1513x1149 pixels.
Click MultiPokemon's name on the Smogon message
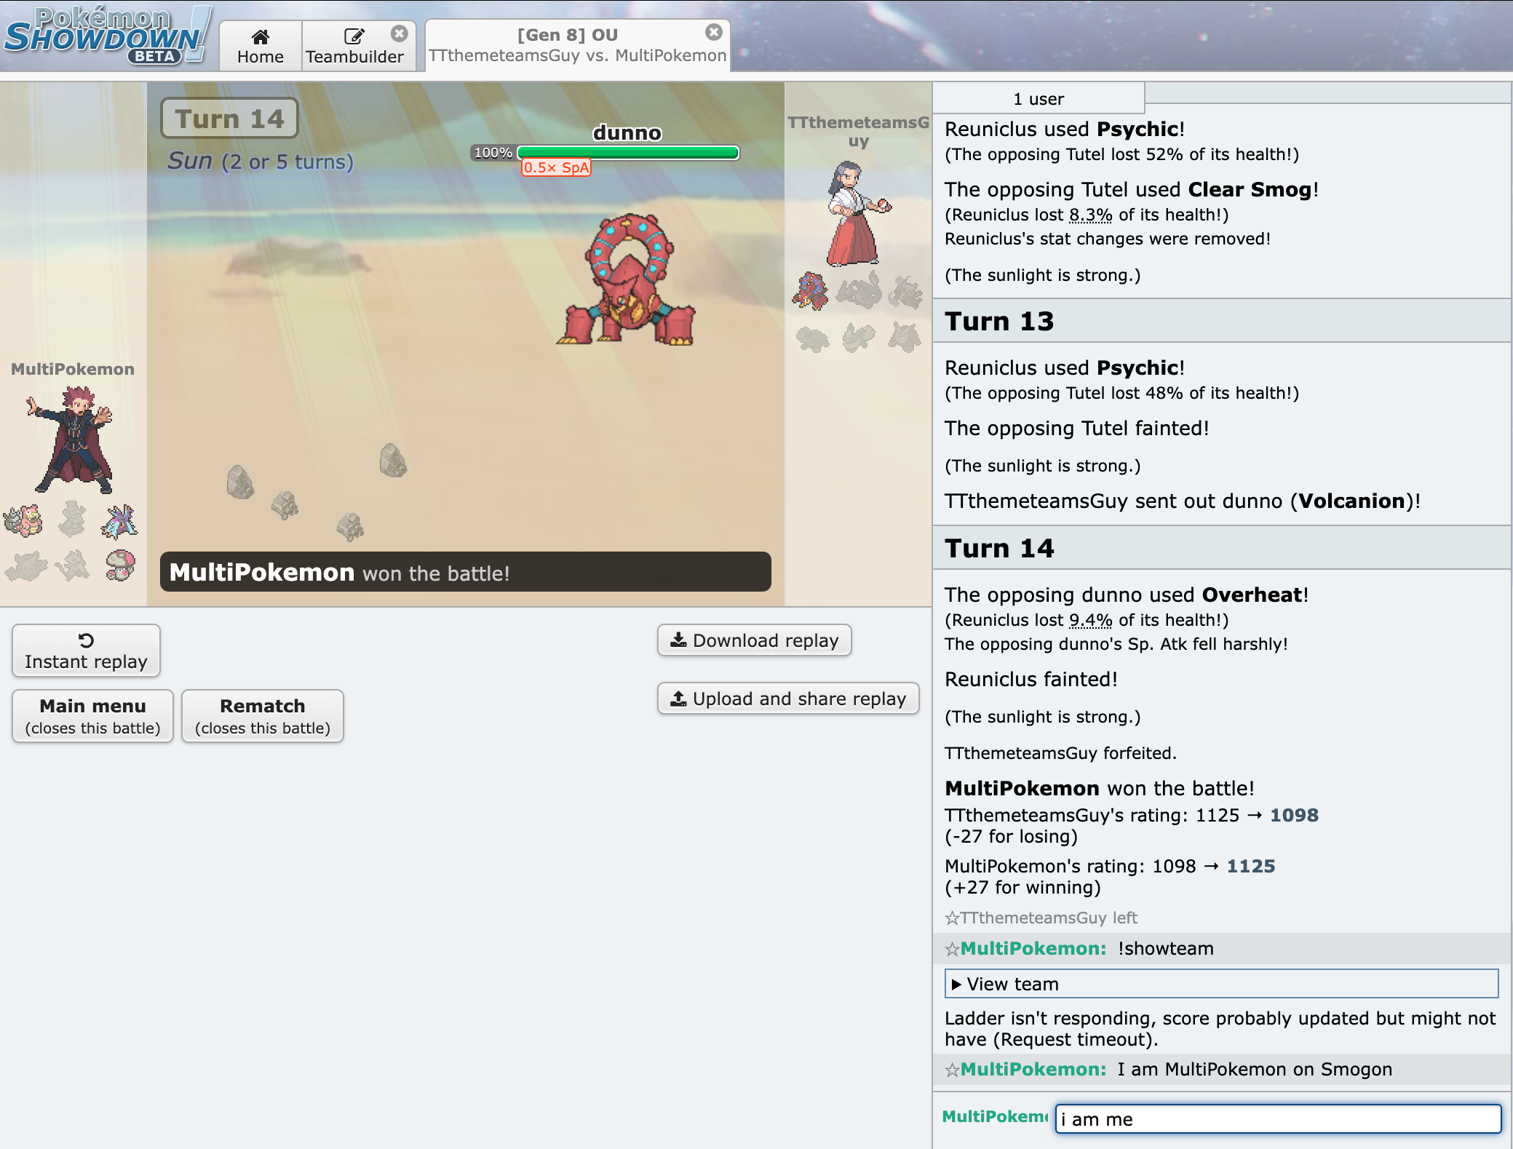click(1033, 1069)
